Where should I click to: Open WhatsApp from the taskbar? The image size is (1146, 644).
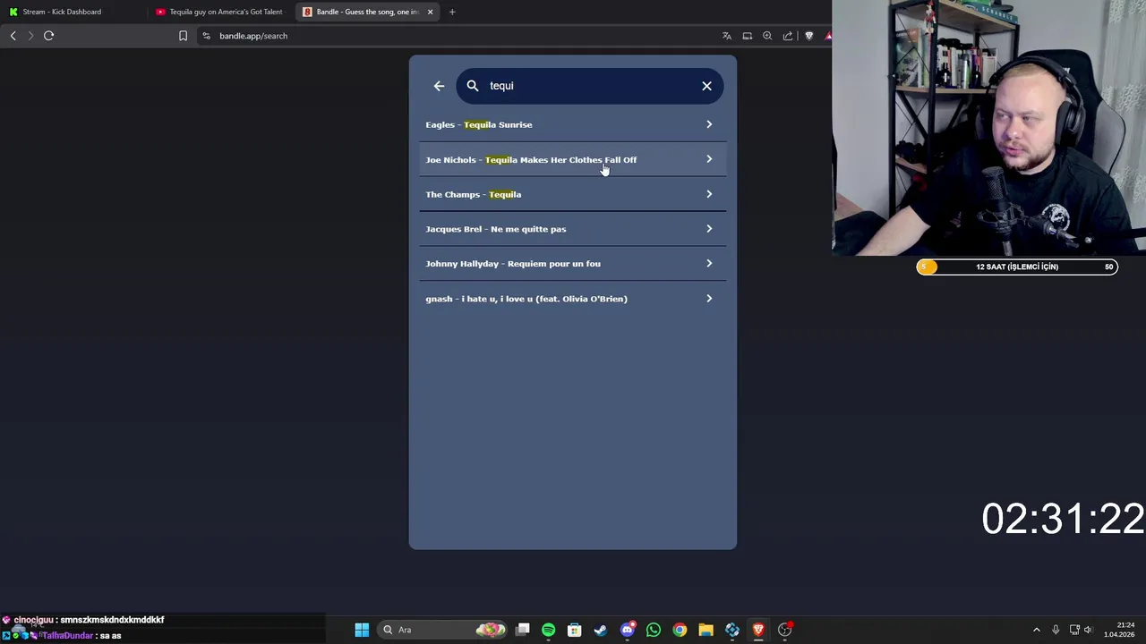point(654,630)
